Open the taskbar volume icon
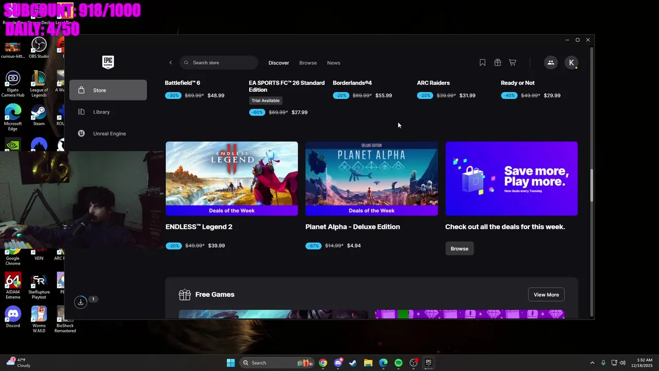The width and height of the screenshot is (659, 371). (622, 363)
